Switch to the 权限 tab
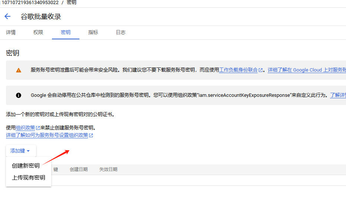346x207 pixels. [x=38, y=32]
